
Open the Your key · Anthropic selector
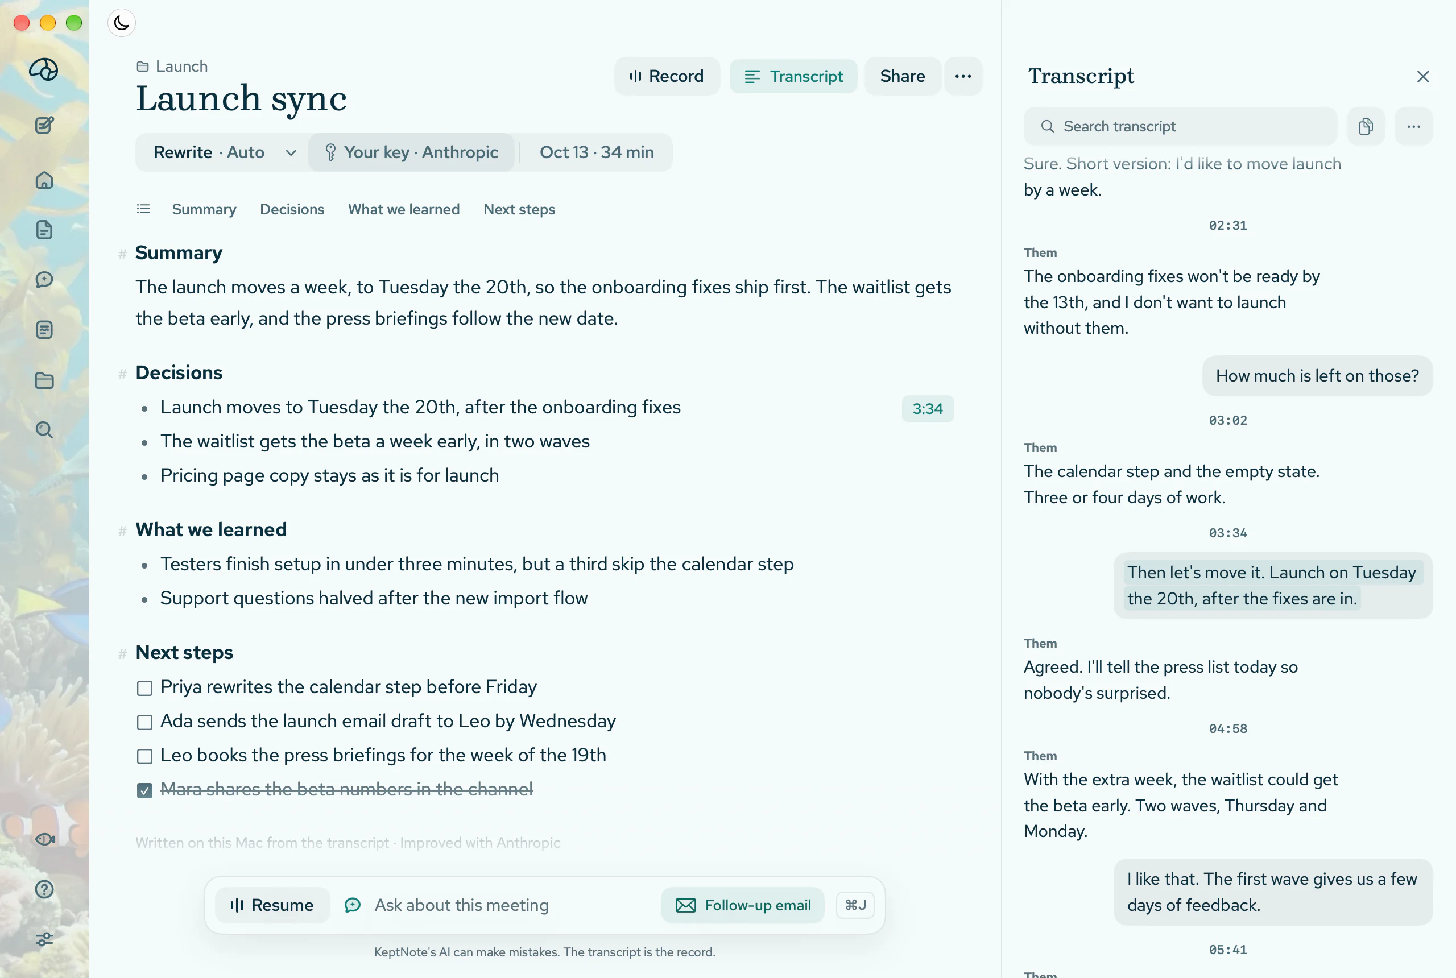coord(412,152)
